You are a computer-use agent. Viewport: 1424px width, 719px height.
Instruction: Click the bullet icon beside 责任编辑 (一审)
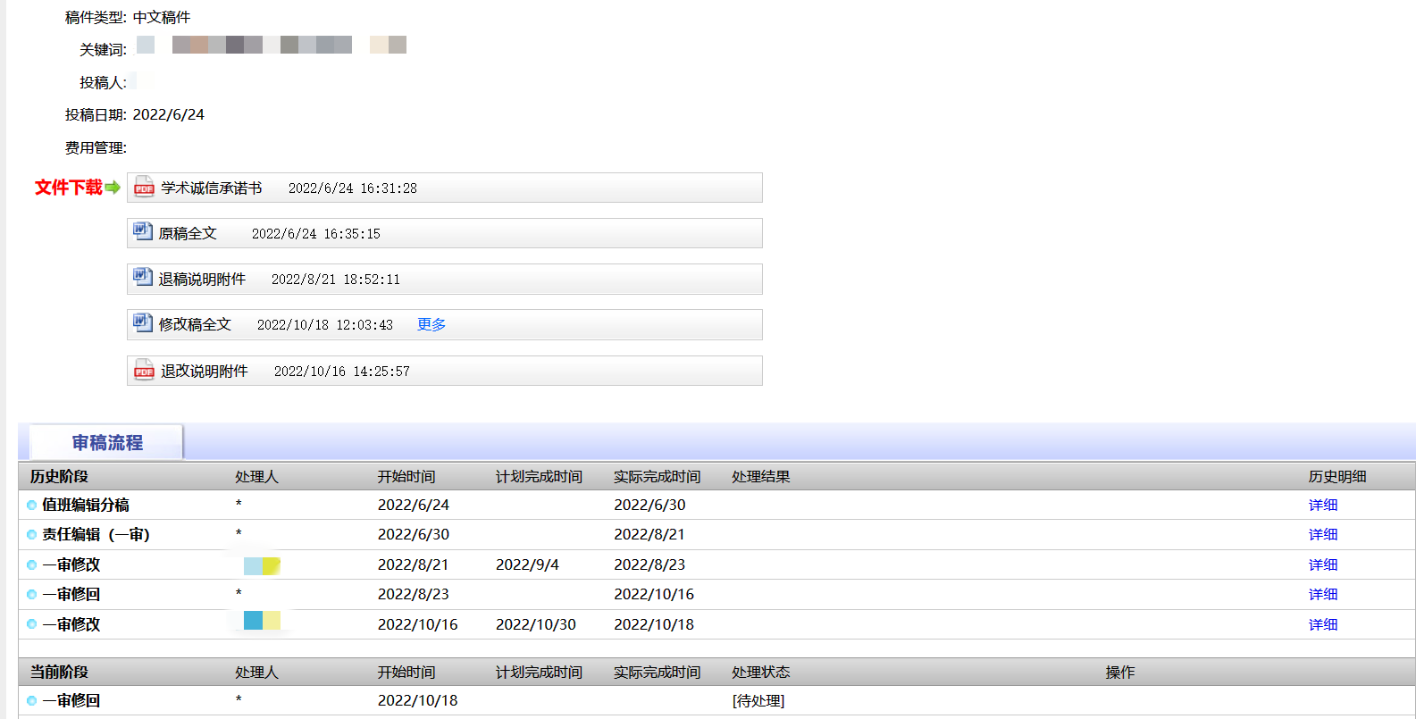31,535
